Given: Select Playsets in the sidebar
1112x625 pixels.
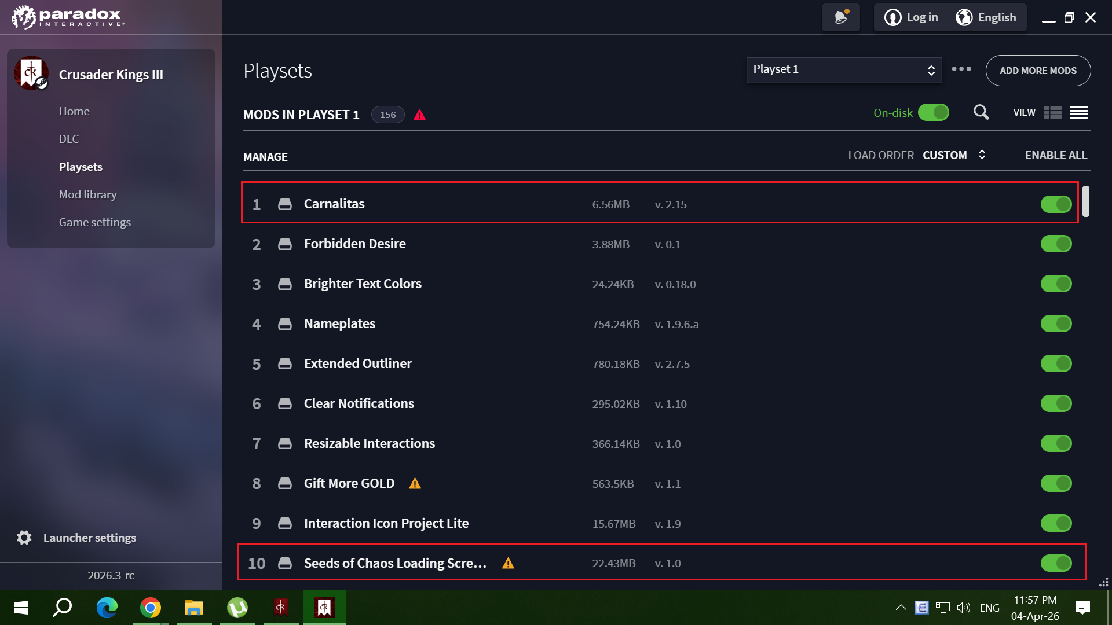Looking at the screenshot, I should [x=81, y=167].
